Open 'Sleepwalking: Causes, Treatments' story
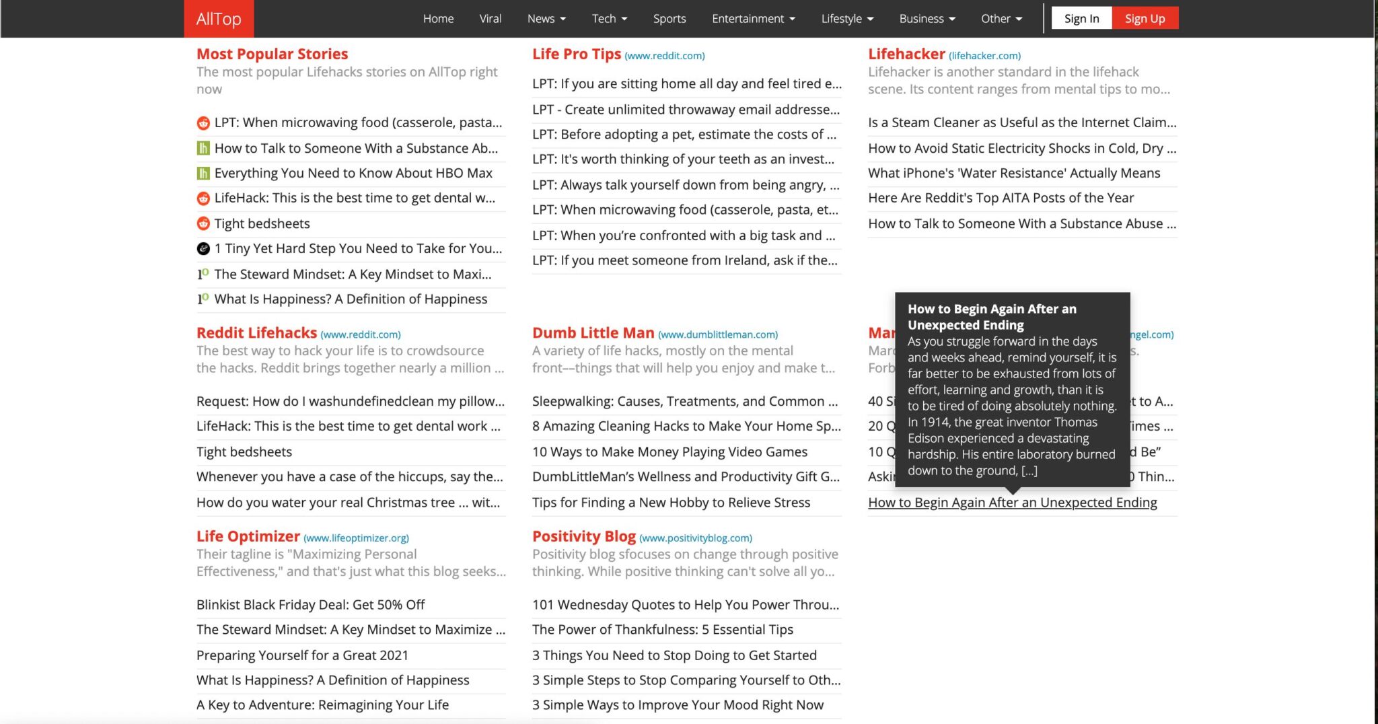 (685, 401)
